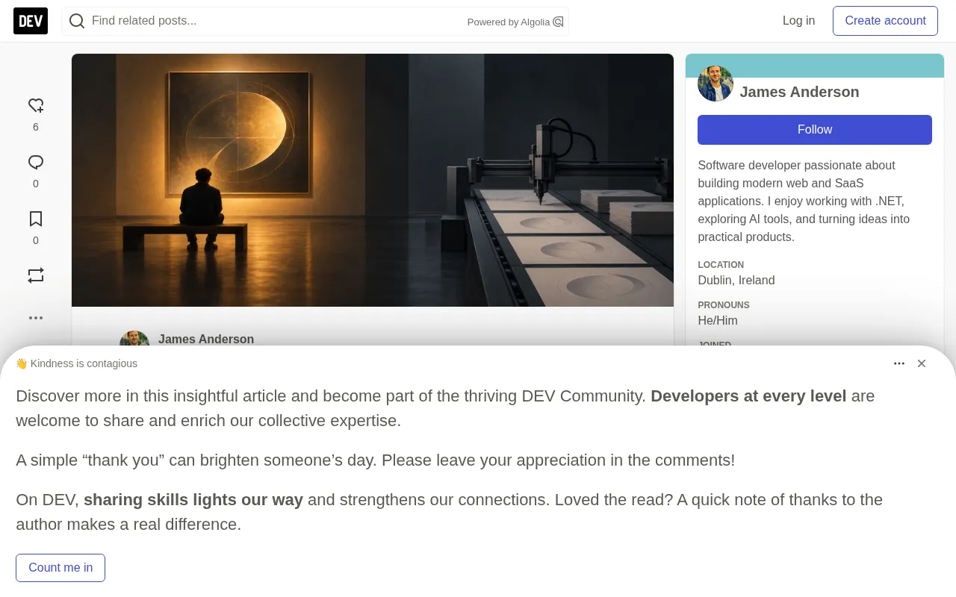Image resolution: width=956 pixels, height=597 pixels.
Task: Open author name link below cover image
Action: 206,339
